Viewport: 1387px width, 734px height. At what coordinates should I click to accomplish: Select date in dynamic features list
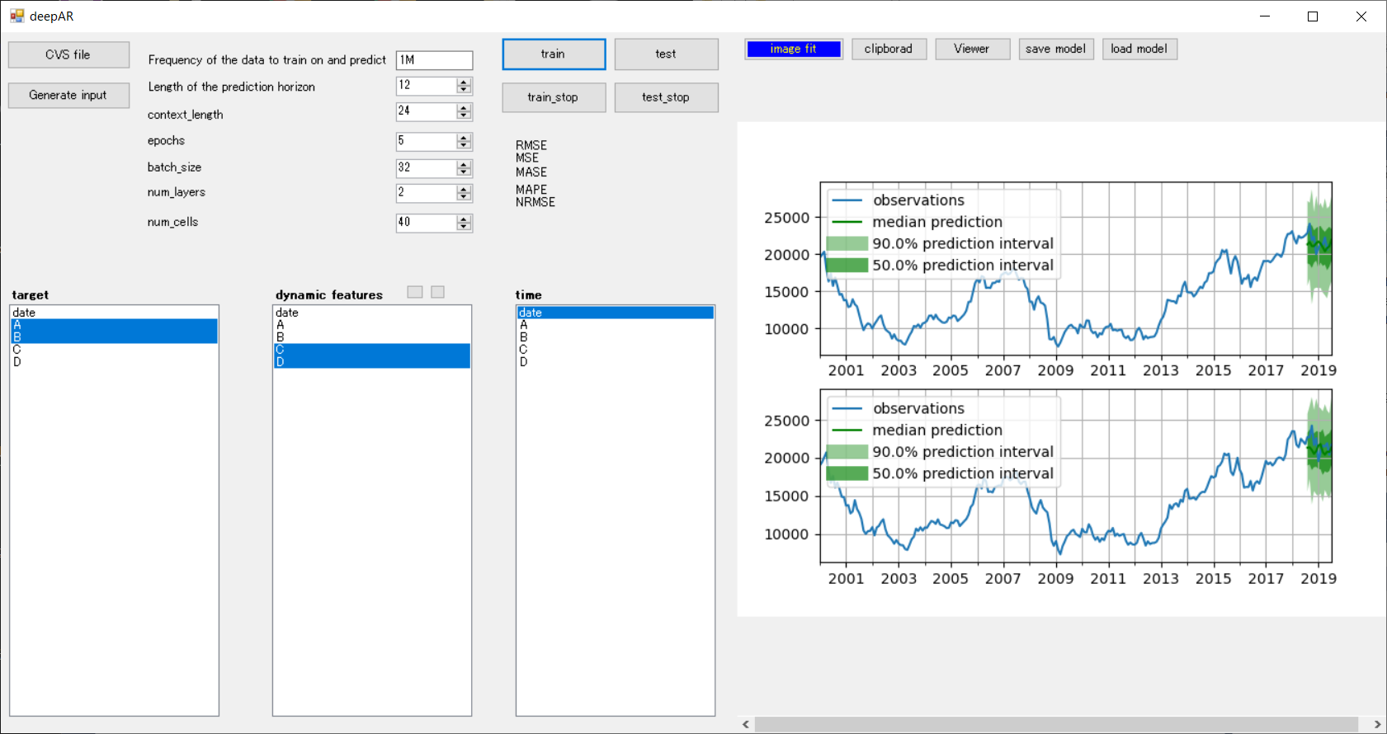coord(372,313)
